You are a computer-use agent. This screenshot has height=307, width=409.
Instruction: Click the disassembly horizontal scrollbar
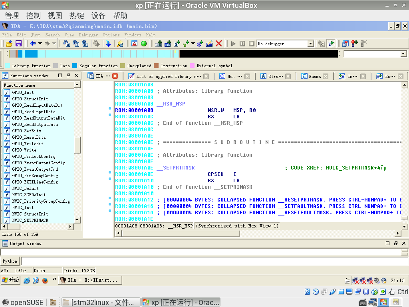coord(258,233)
